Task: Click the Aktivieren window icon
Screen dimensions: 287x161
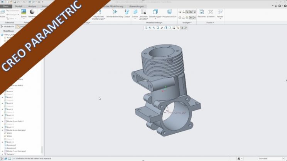Action: click(201, 13)
